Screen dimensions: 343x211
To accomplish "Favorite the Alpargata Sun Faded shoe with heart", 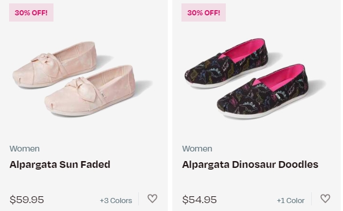I will click(152, 199).
